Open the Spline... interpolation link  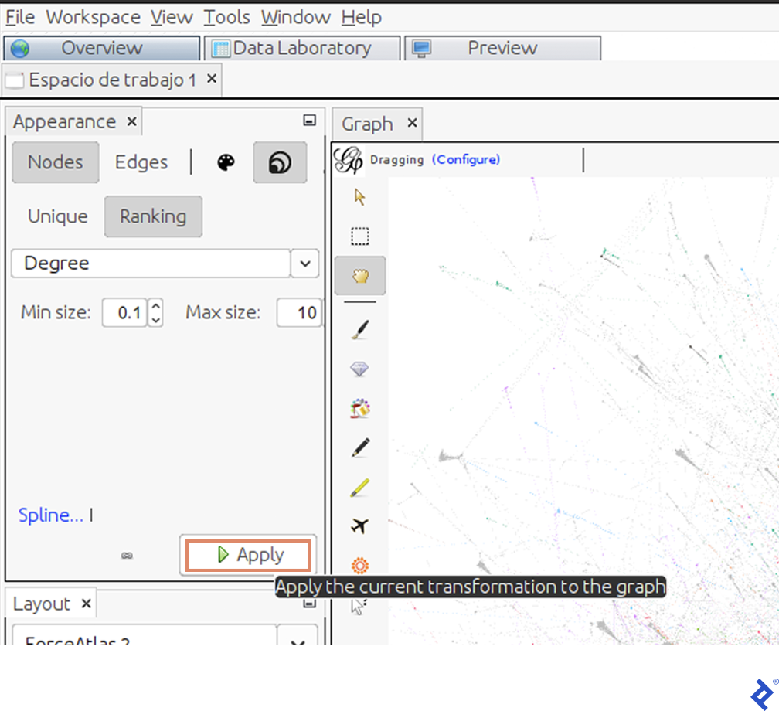tap(51, 515)
